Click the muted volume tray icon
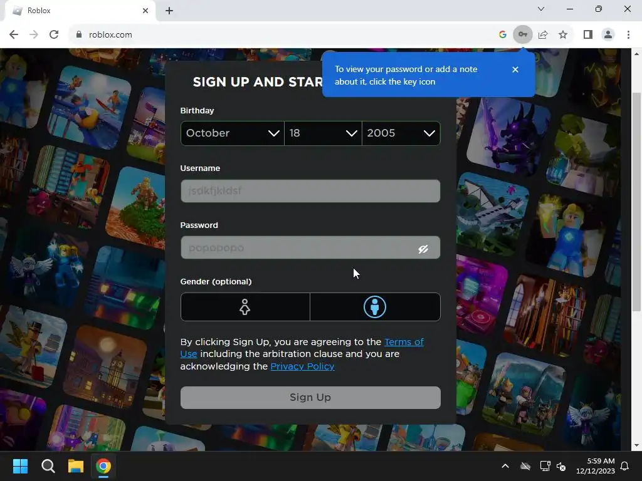Image resolution: width=642 pixels, height=481 pixels. tap(561, 466)
